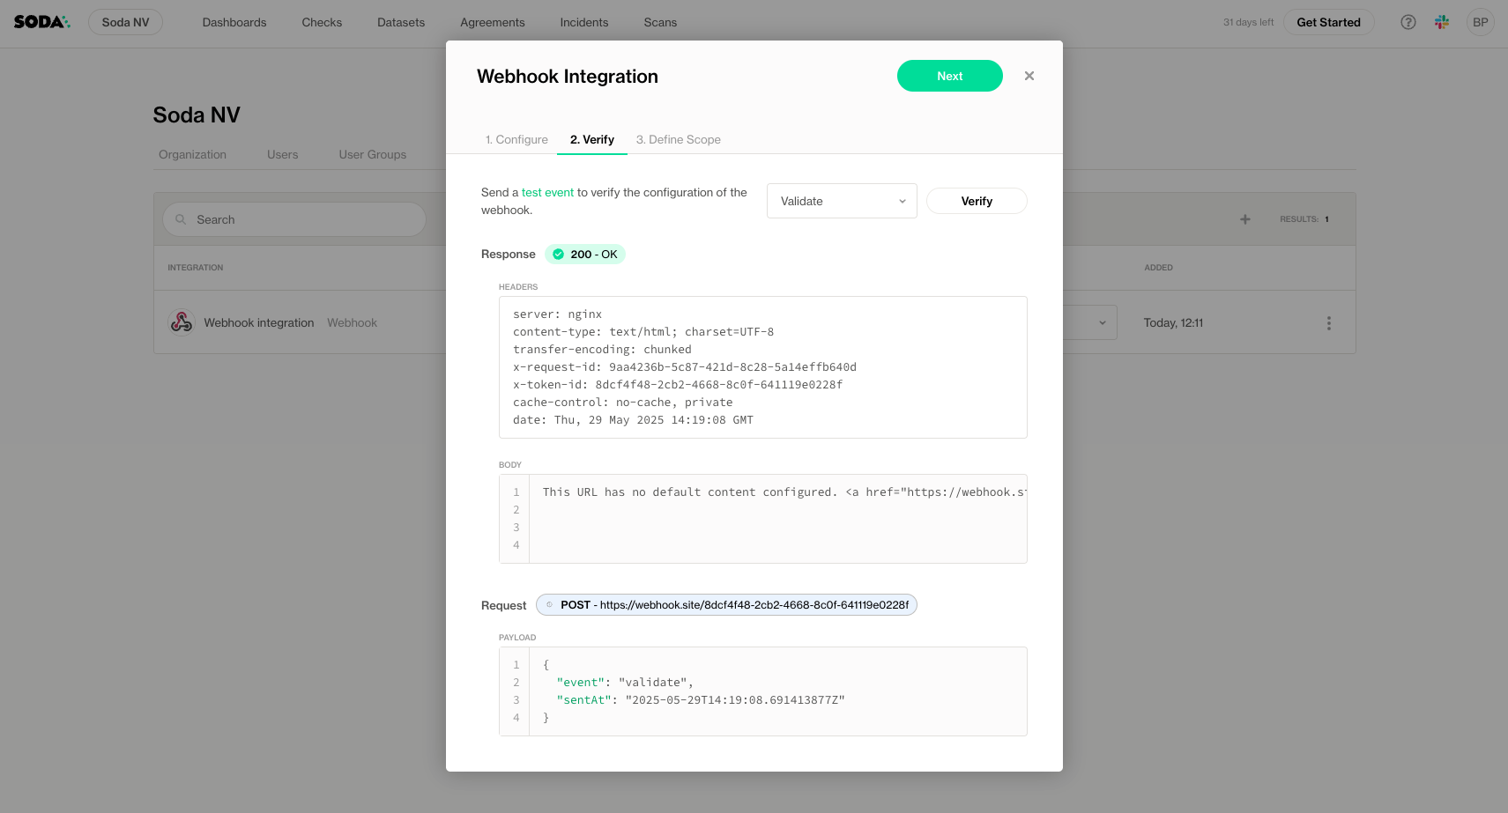The width and height of the screenshot is (1508, 813).
Task: Close the Webhook Integration dialog
Action: click(x=1029, y=76)
